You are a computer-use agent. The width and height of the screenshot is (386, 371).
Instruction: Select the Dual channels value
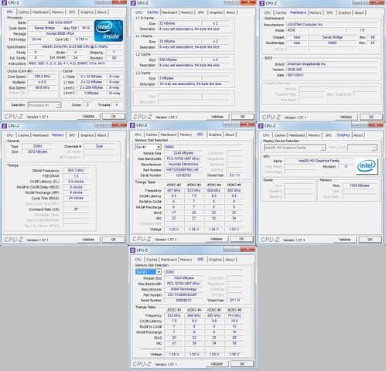pos(99,146)
